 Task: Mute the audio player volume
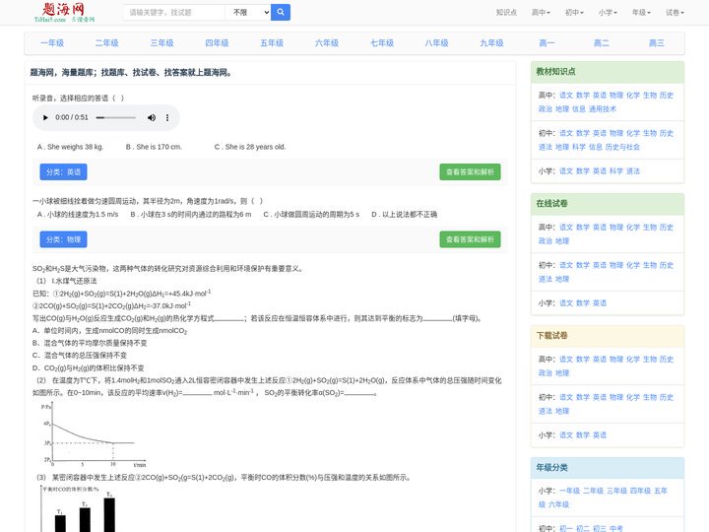point(152,117)
